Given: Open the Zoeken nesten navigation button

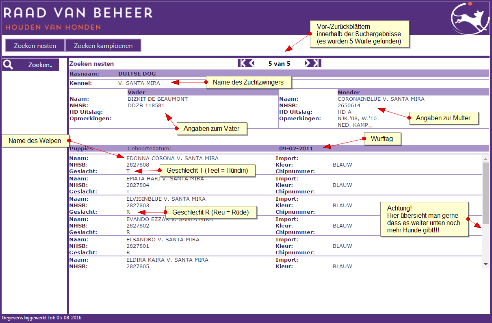Looking at the screenshot, I should pyautogui.click(x=35, y=46).
